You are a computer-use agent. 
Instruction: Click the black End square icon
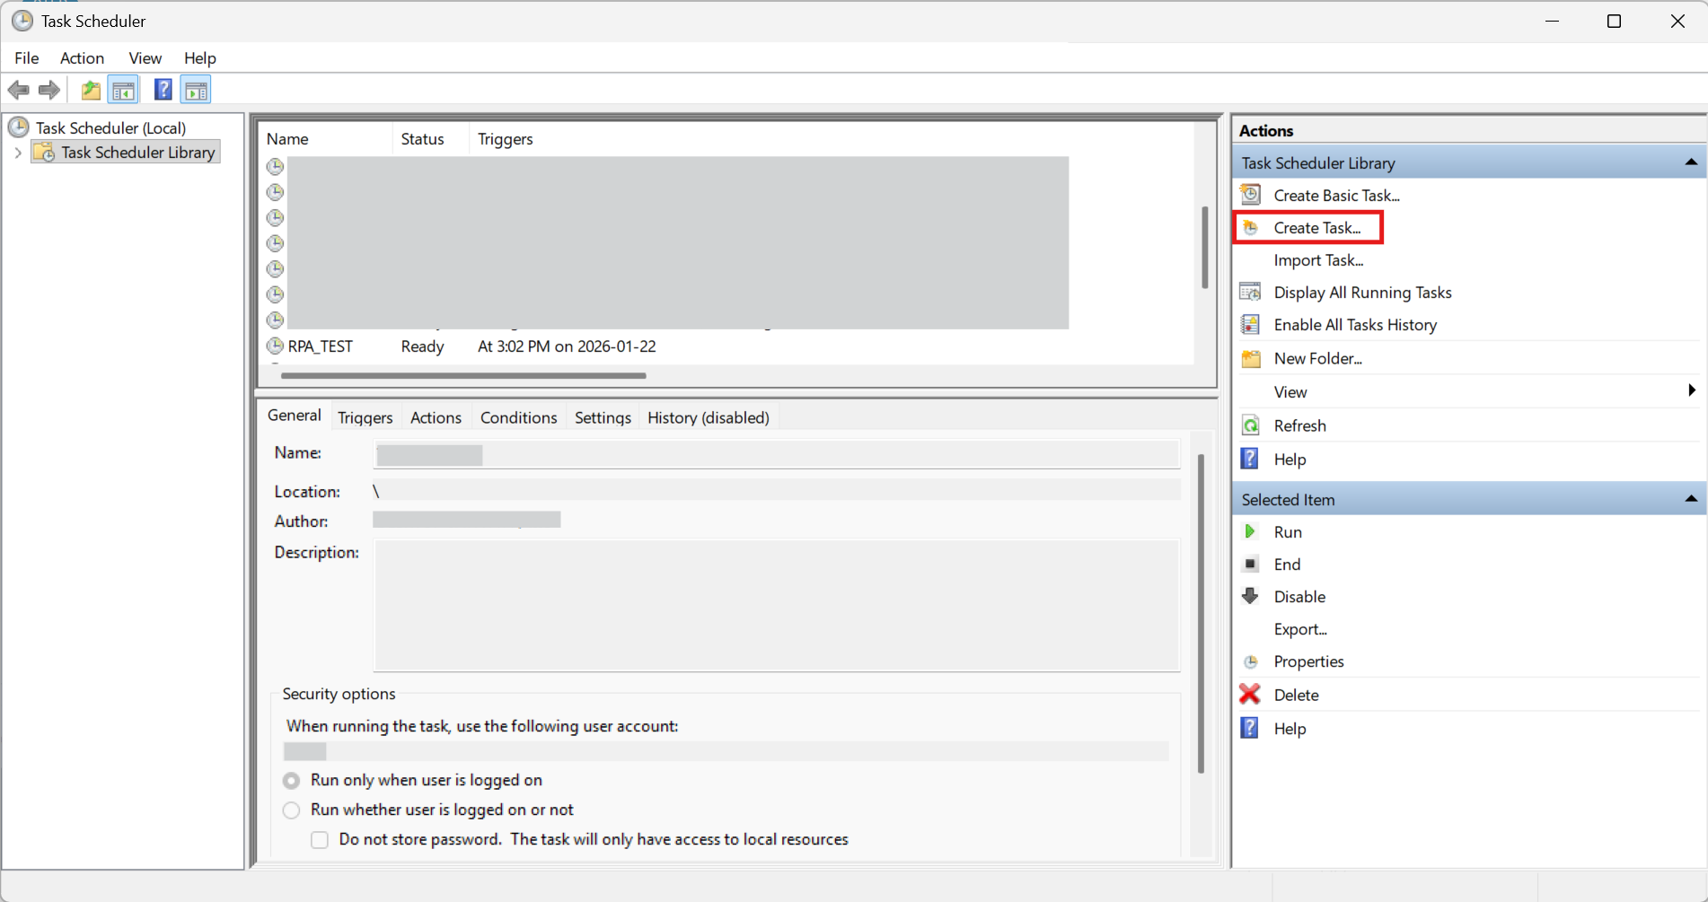pyautogui.click(x=1250, y=564)
